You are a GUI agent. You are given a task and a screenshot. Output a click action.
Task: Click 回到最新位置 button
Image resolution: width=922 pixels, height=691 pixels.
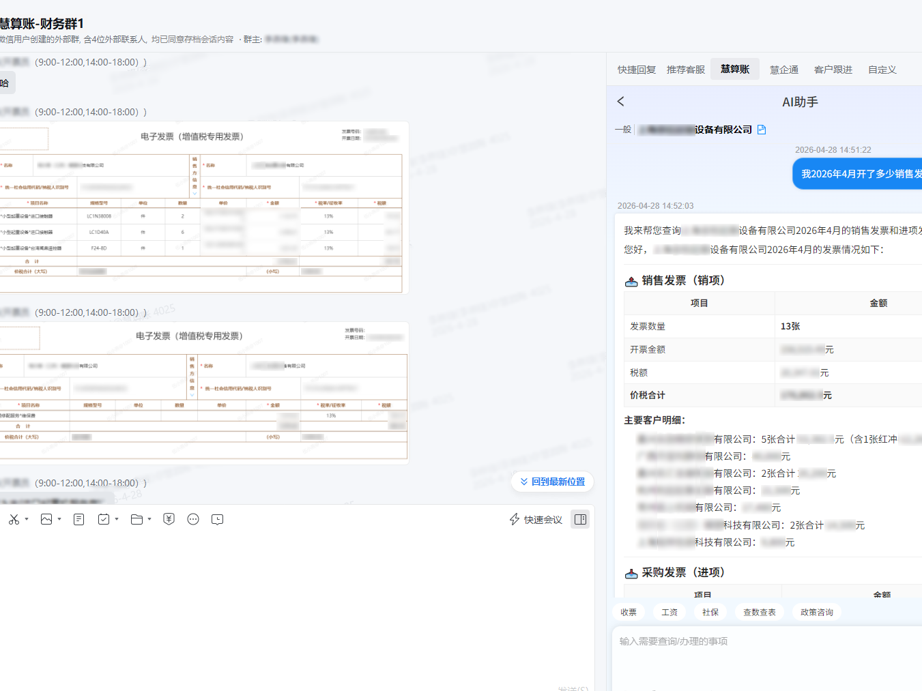[552, 482]
